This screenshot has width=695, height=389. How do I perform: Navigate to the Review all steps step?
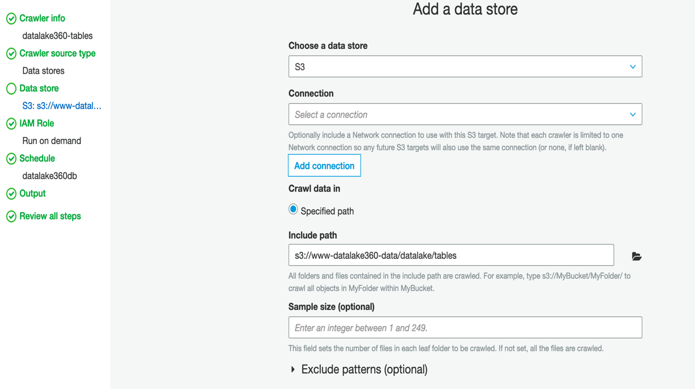50,217
